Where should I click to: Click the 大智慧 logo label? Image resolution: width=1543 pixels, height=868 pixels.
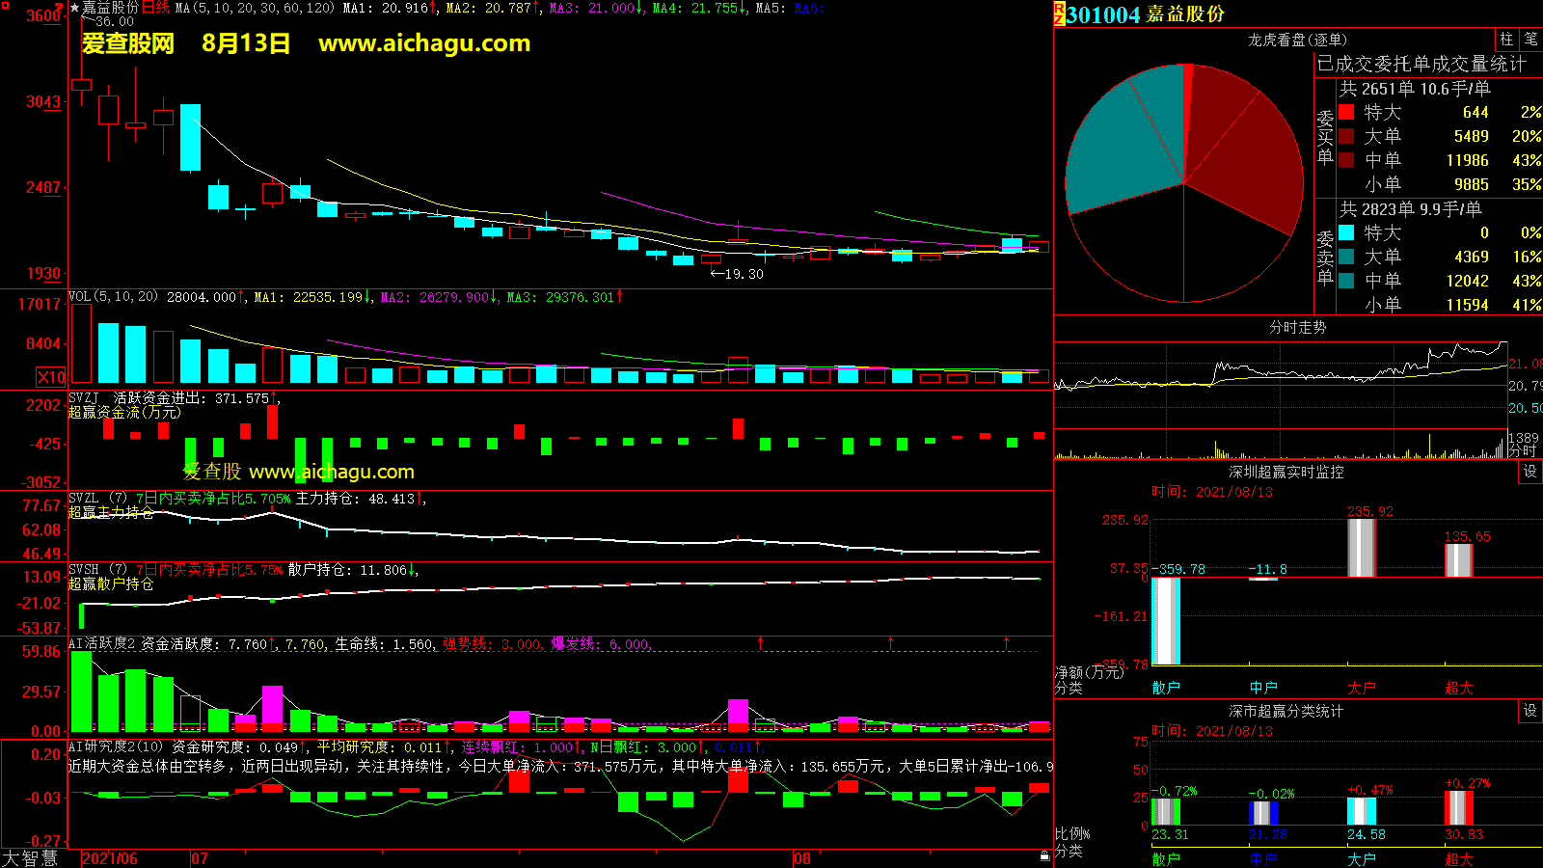pos(30,858)
